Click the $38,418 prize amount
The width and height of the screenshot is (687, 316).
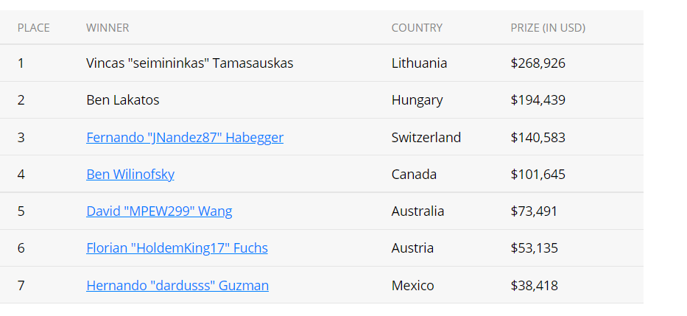[534, 285]
